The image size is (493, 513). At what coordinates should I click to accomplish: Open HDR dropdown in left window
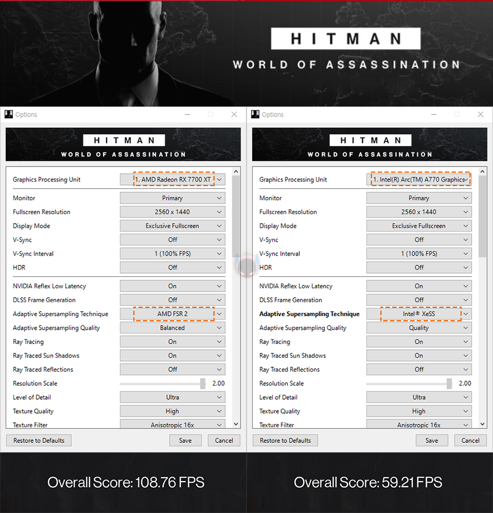click(x=173, y=267)
